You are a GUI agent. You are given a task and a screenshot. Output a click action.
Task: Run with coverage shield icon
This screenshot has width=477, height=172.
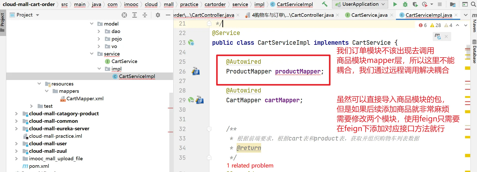click(415, 4)
